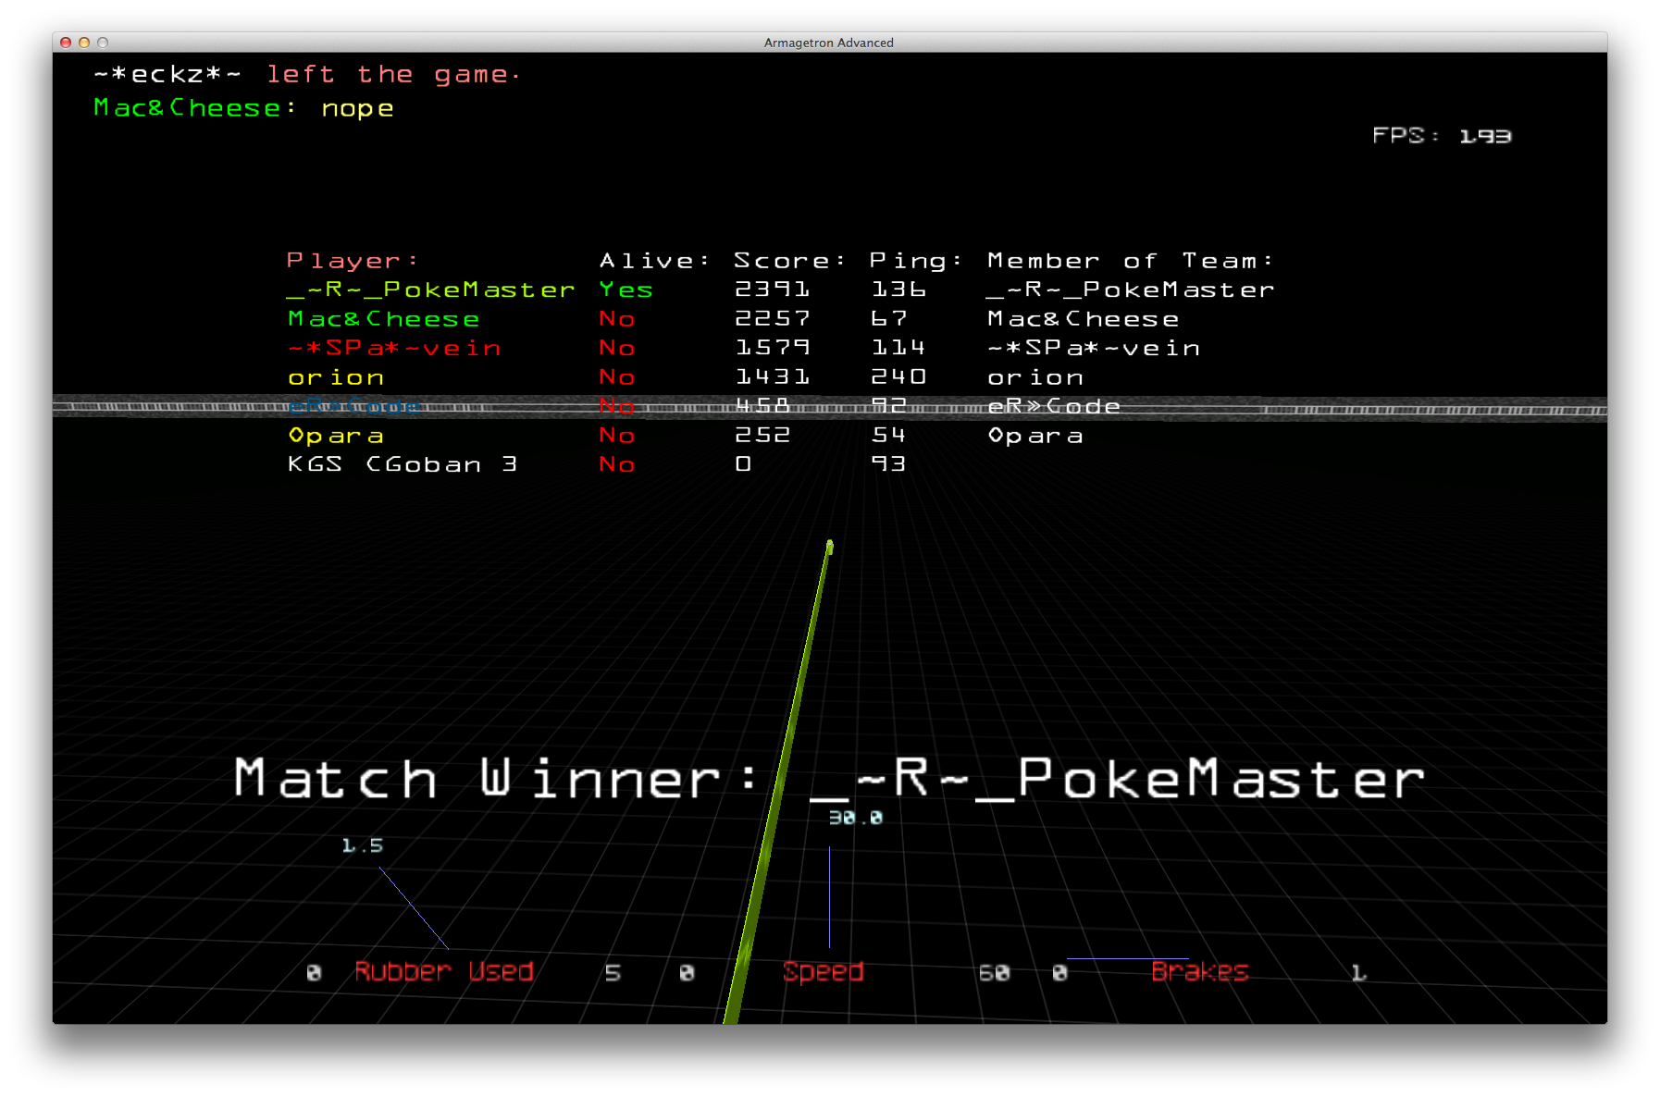Click the Speed gauge label
This screenshot has height=1097, width=1660.
[823, 971]
